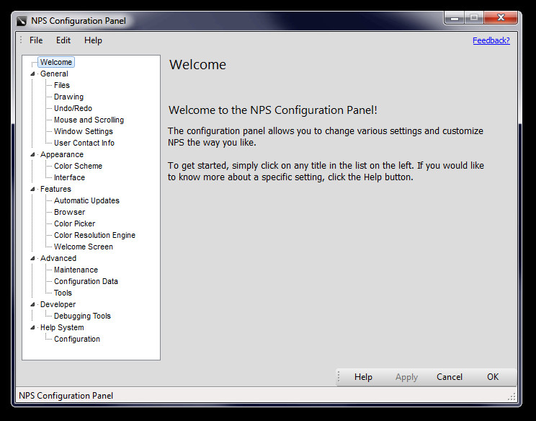536x421 pixels.
Task: Click the Cancel button
Action: point(449,377)
